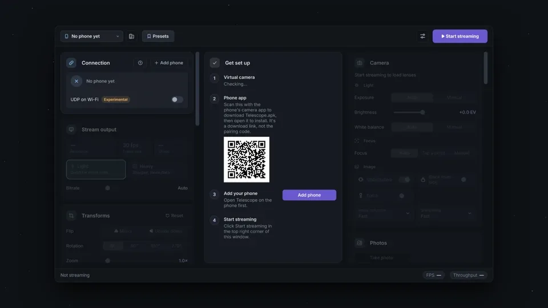Click the layout panel icon beside Presets
The width and height of the screenshot is (548, 308).
(131, 37)
